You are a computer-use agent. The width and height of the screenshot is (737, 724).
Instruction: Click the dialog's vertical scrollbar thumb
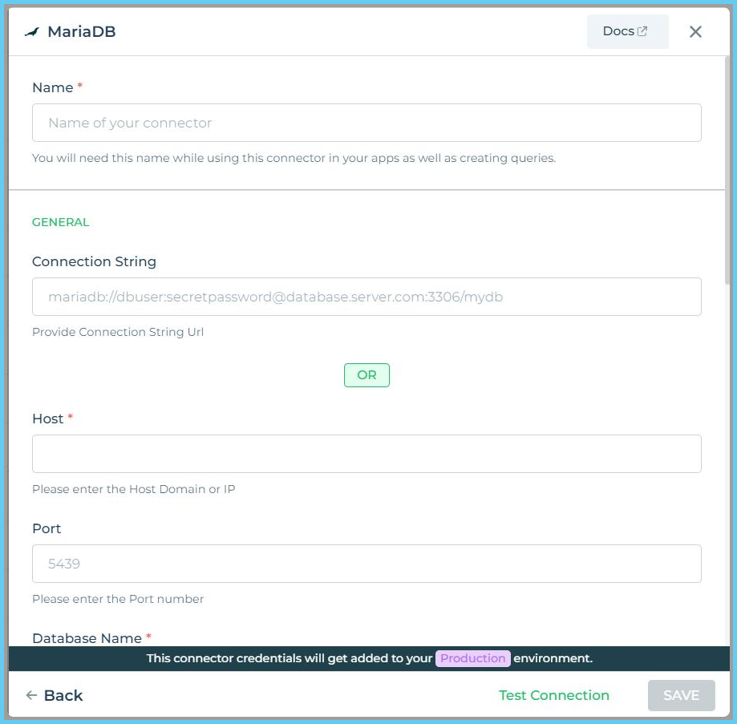727,168
